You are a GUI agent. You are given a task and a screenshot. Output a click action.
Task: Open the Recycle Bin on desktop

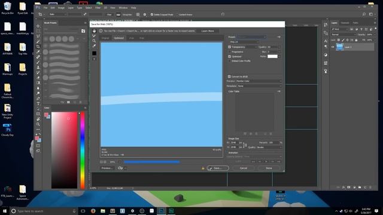pyautogui.click(x=8, y=8)
